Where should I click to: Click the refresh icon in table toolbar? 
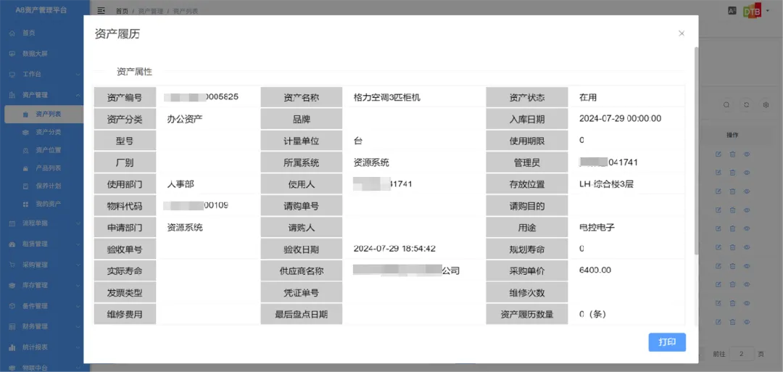(x=747, y=105)
